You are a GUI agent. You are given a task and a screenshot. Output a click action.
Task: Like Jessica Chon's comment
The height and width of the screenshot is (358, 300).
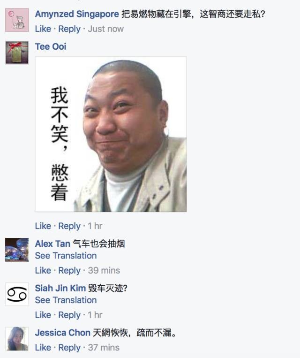(43, 348)
